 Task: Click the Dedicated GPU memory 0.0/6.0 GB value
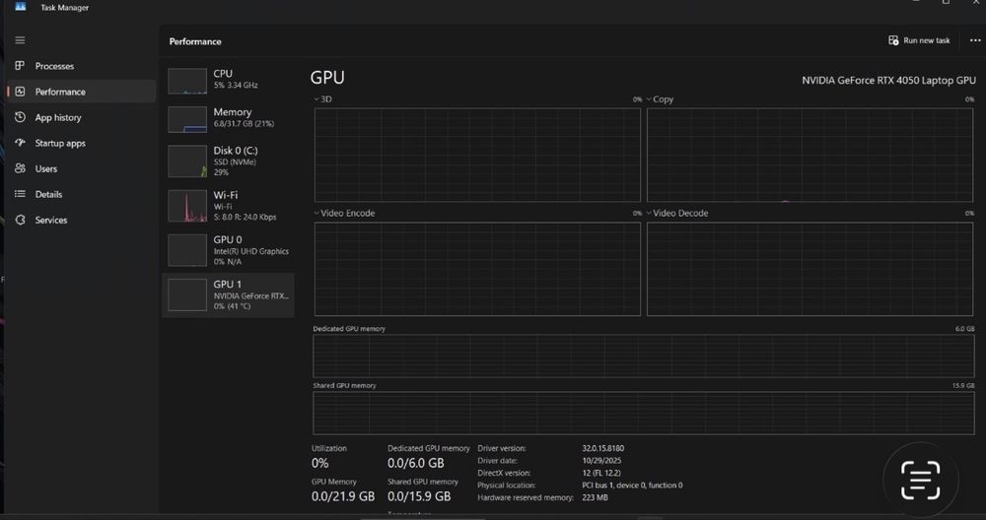click(x=416, y=464)
